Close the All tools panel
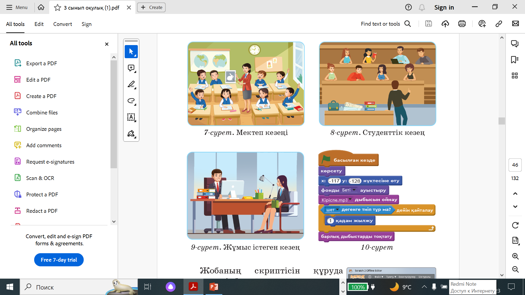The image size is (525, 295). pos(107,44)
